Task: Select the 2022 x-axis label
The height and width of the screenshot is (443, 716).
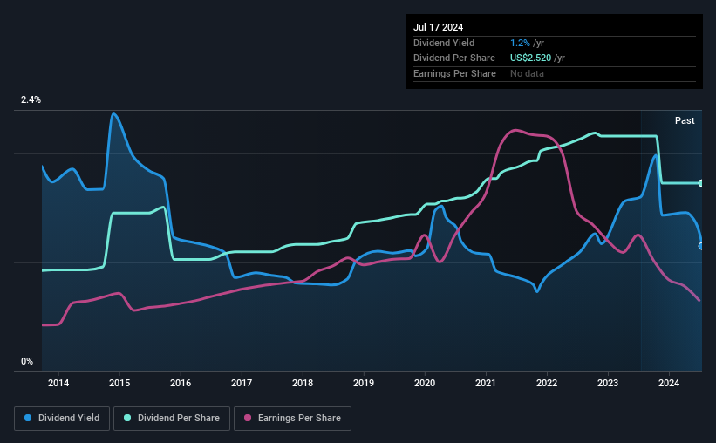Action: coord(547,383)
